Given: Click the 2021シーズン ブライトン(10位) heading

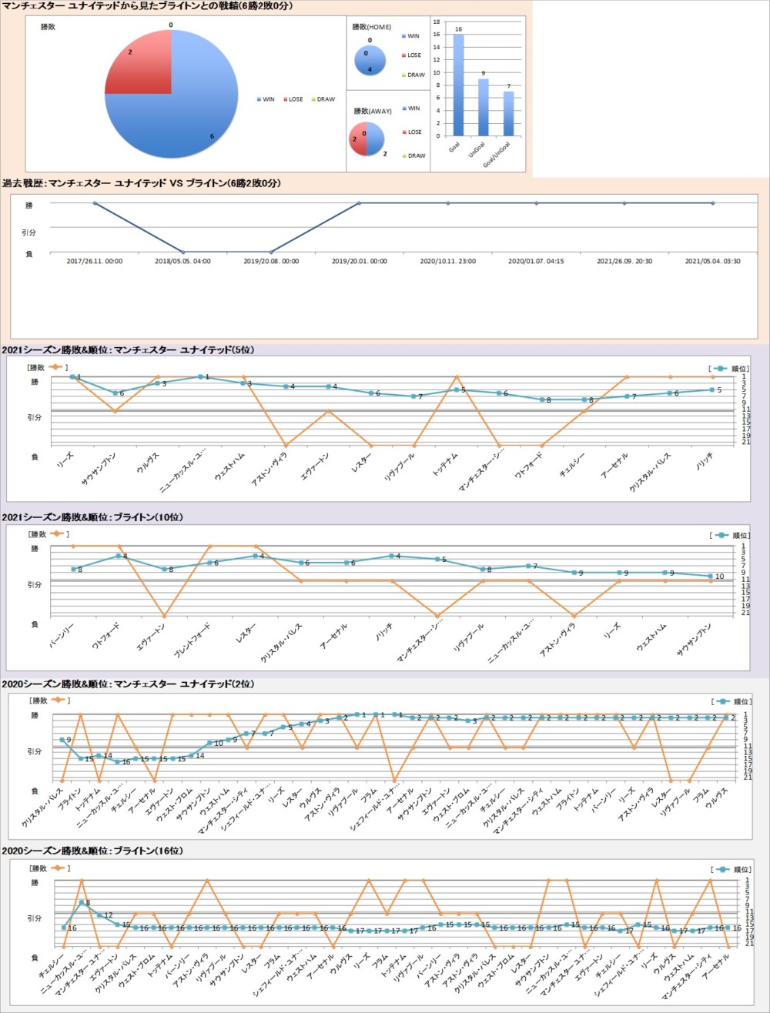Looking at the screenshot, I should 93,517.
